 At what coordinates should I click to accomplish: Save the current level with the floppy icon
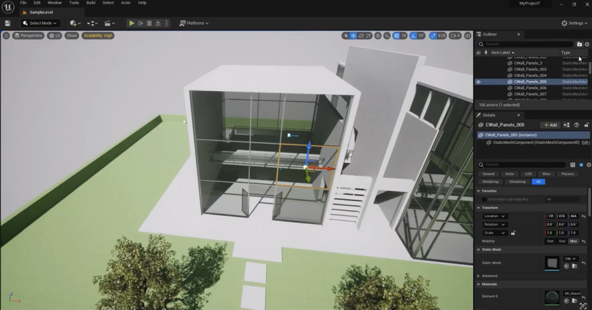[x=8, y=23]
